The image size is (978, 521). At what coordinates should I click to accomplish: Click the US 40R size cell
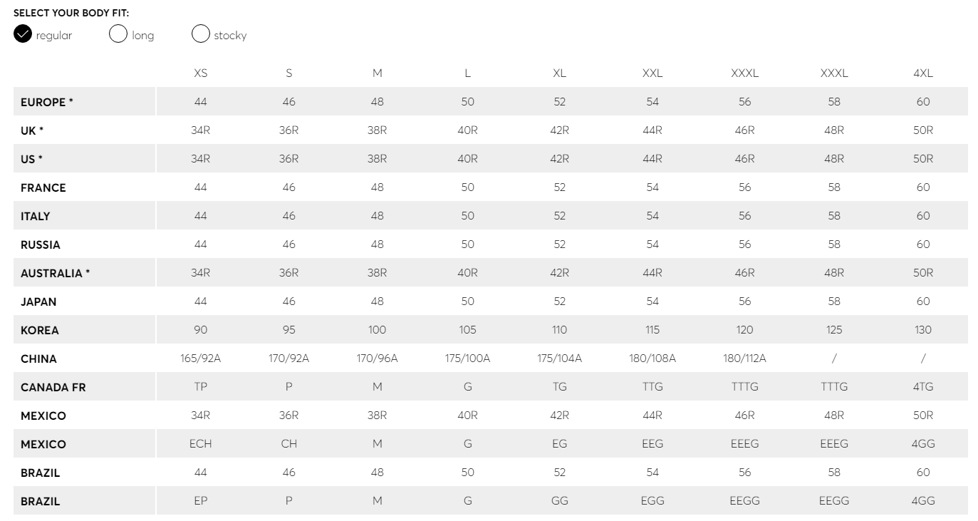(468, 159)
